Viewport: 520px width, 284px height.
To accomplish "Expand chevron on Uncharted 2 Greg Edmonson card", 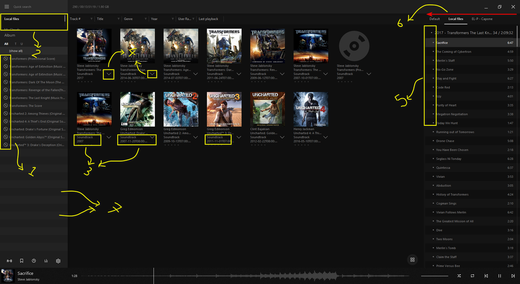I will coord(195,138).
